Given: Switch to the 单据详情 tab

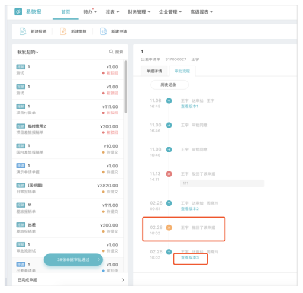Looking at the screenshot, I should coord(154,71).
